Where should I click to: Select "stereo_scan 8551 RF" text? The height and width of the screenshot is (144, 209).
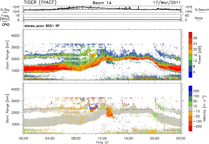42,26
